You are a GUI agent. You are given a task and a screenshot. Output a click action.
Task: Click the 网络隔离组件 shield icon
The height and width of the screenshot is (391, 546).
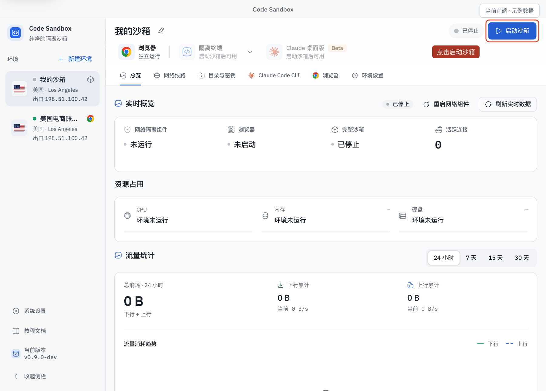[127, 130]
